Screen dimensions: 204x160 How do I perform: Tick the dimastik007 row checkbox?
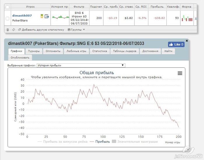click(x=7, y=18)
